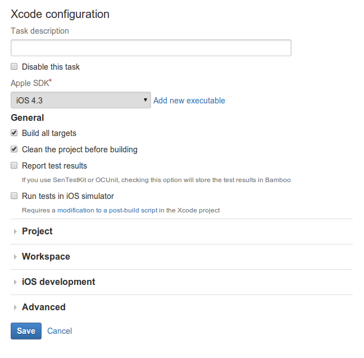The height and width of the screenshot is (358, 364).
Task: Open the iOS 4.3 SDK dropdown
Action: point(81,100)
